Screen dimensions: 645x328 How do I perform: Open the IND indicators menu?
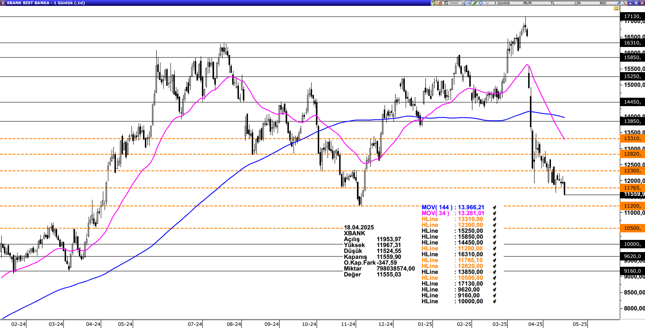coord(603,3)
